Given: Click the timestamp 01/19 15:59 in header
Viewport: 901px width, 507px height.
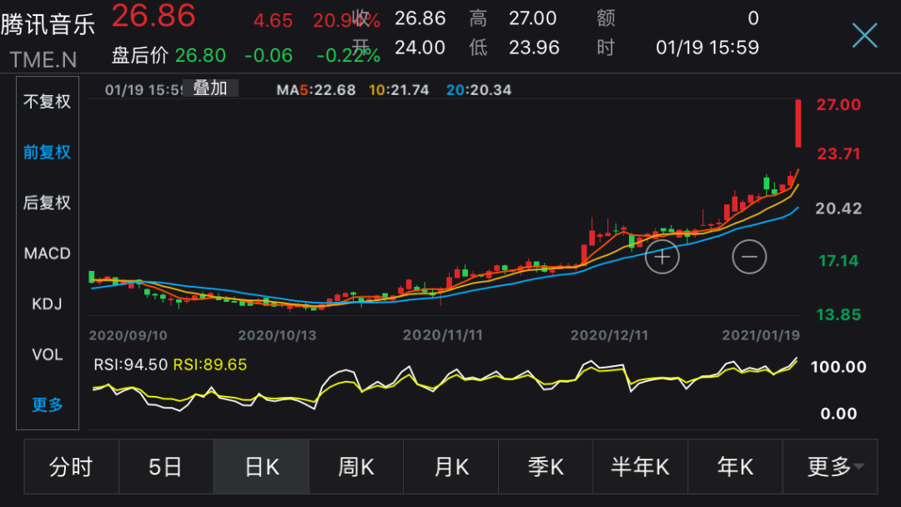Looking at the screenshot, I should 707,48.
